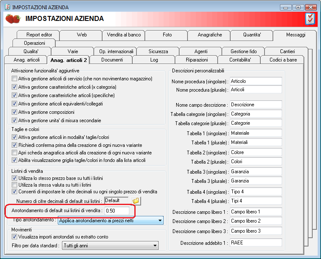
Task: Click 'Descrizione addebito 1' RAEE field
Action: tap(256, 242)
